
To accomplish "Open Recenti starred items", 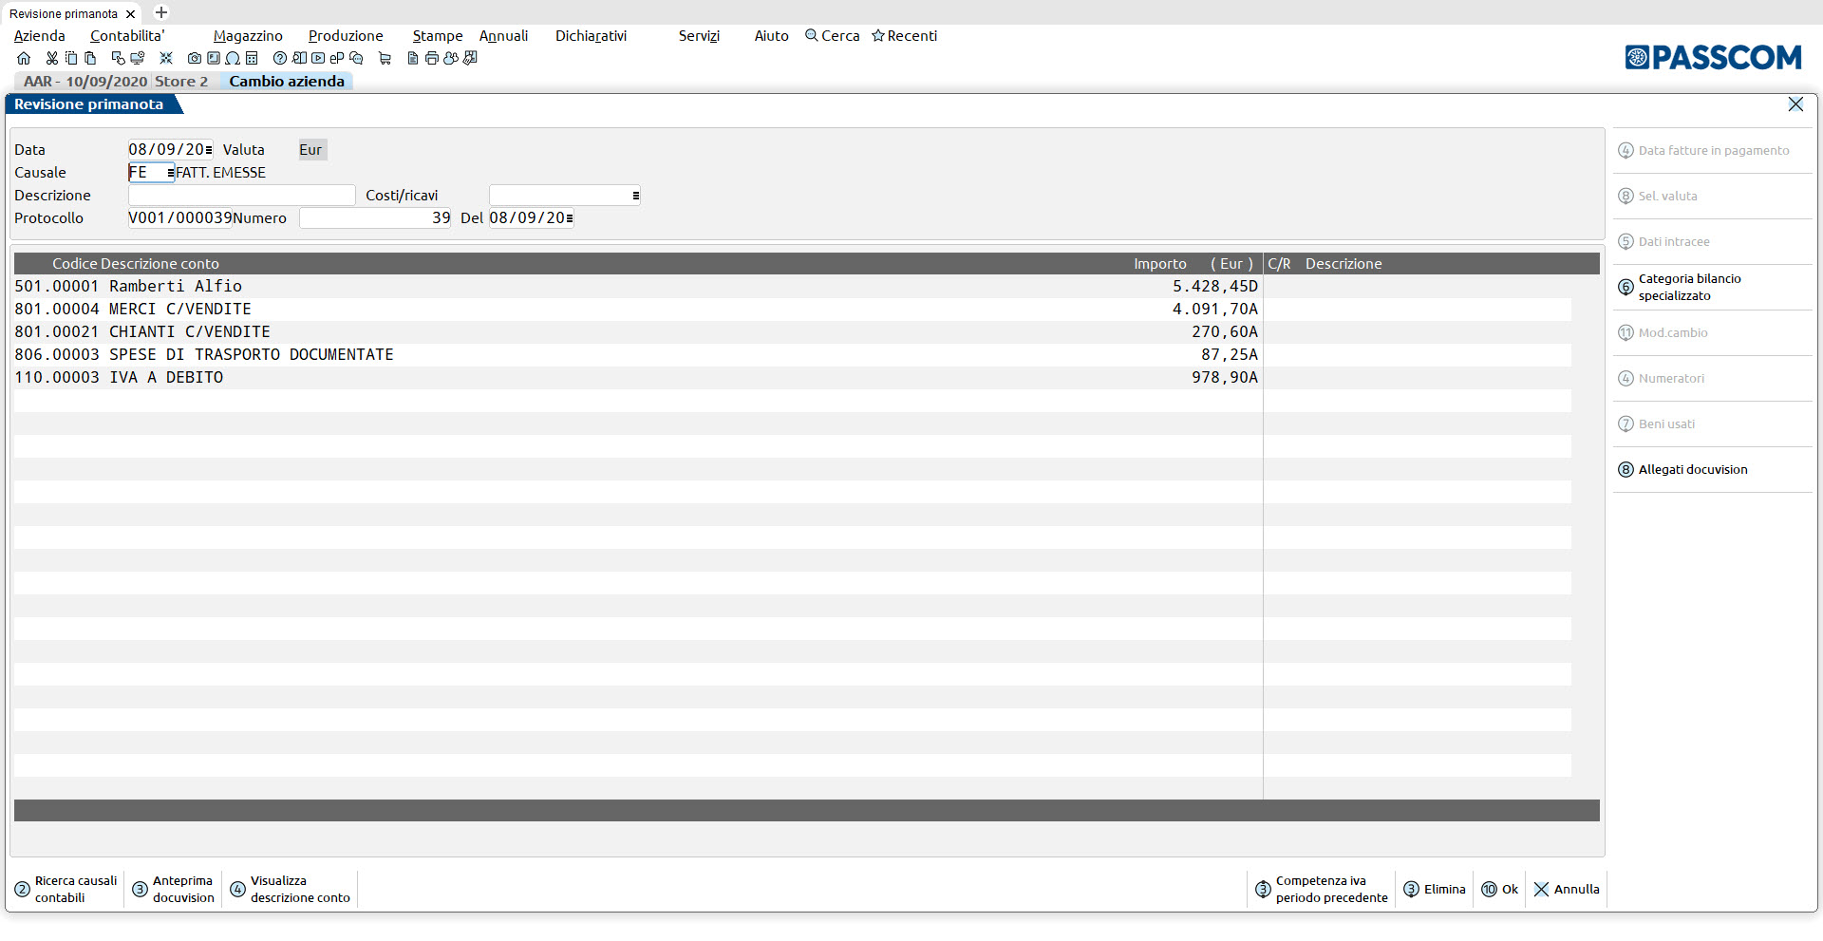I will [905, 36].
